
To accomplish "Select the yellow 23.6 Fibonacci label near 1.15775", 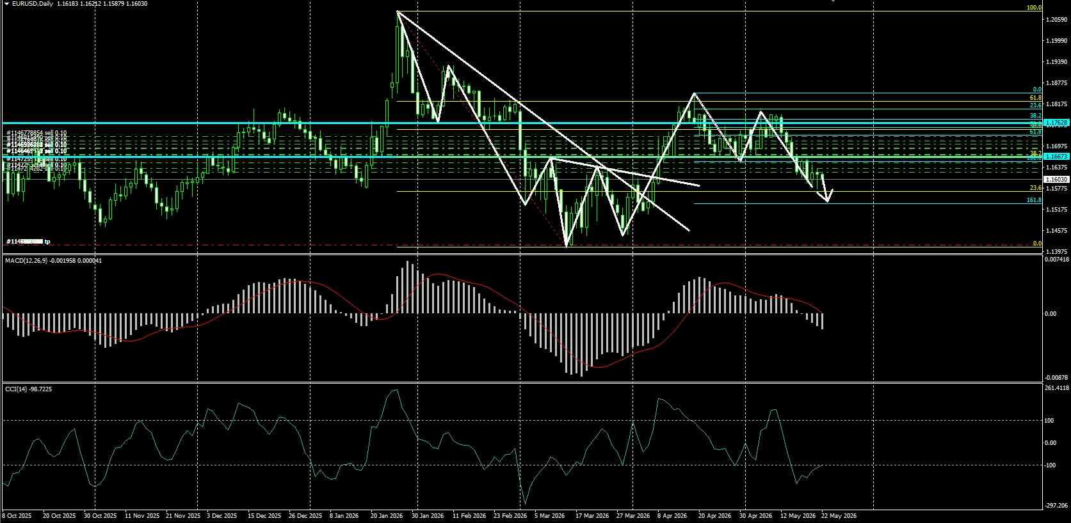I will click(x=1036, y=189).
